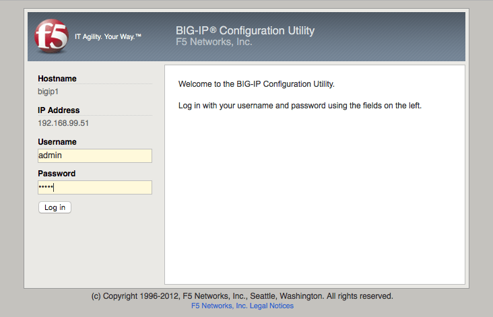Viewport: 493px width, 317px height.
Task: Select the hostname value bigip1
Action: [48, 92]
